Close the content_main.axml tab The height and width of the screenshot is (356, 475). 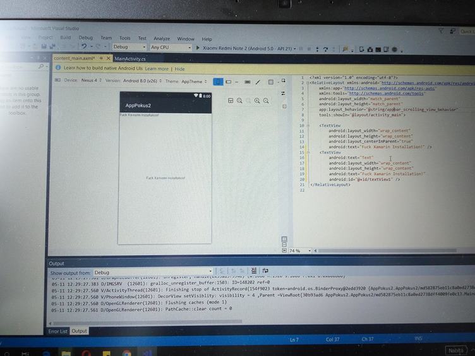(x=108, y=58)
